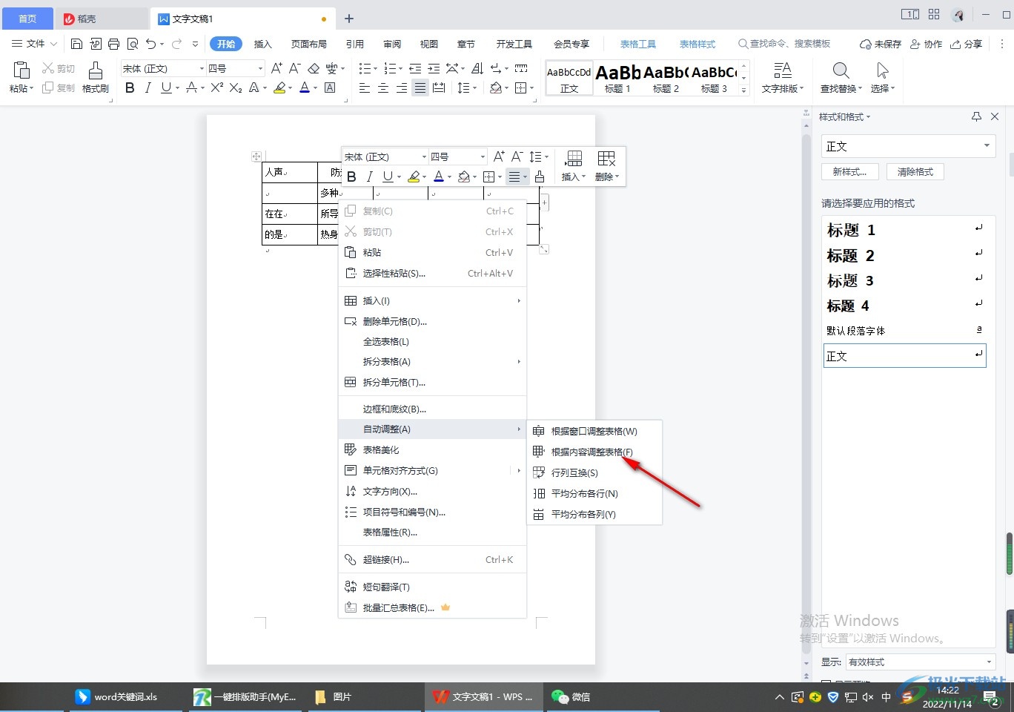
Task: Toggle Italic in floating mini toolbar
Action: click(369, 177)
